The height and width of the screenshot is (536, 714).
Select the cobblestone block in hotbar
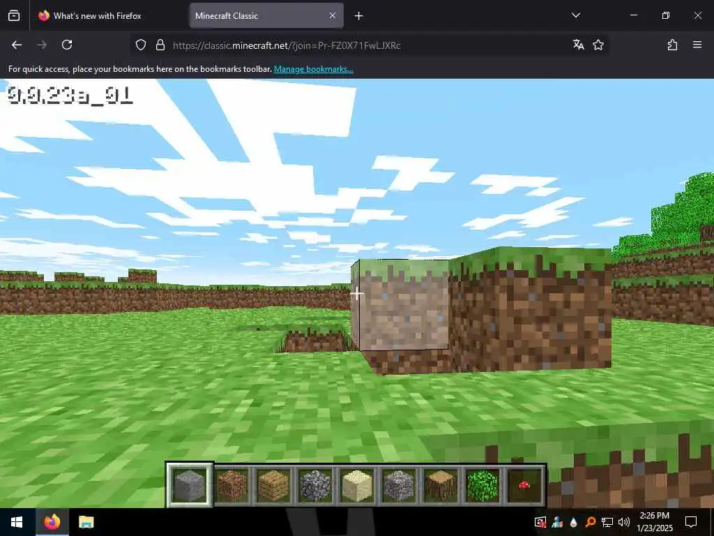[315, 485]
